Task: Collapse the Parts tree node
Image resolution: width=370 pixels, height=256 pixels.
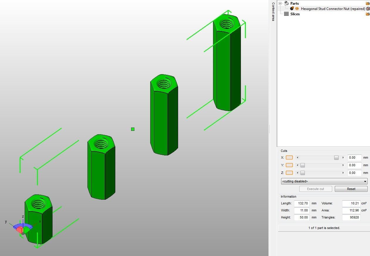Action: [280, 3]
